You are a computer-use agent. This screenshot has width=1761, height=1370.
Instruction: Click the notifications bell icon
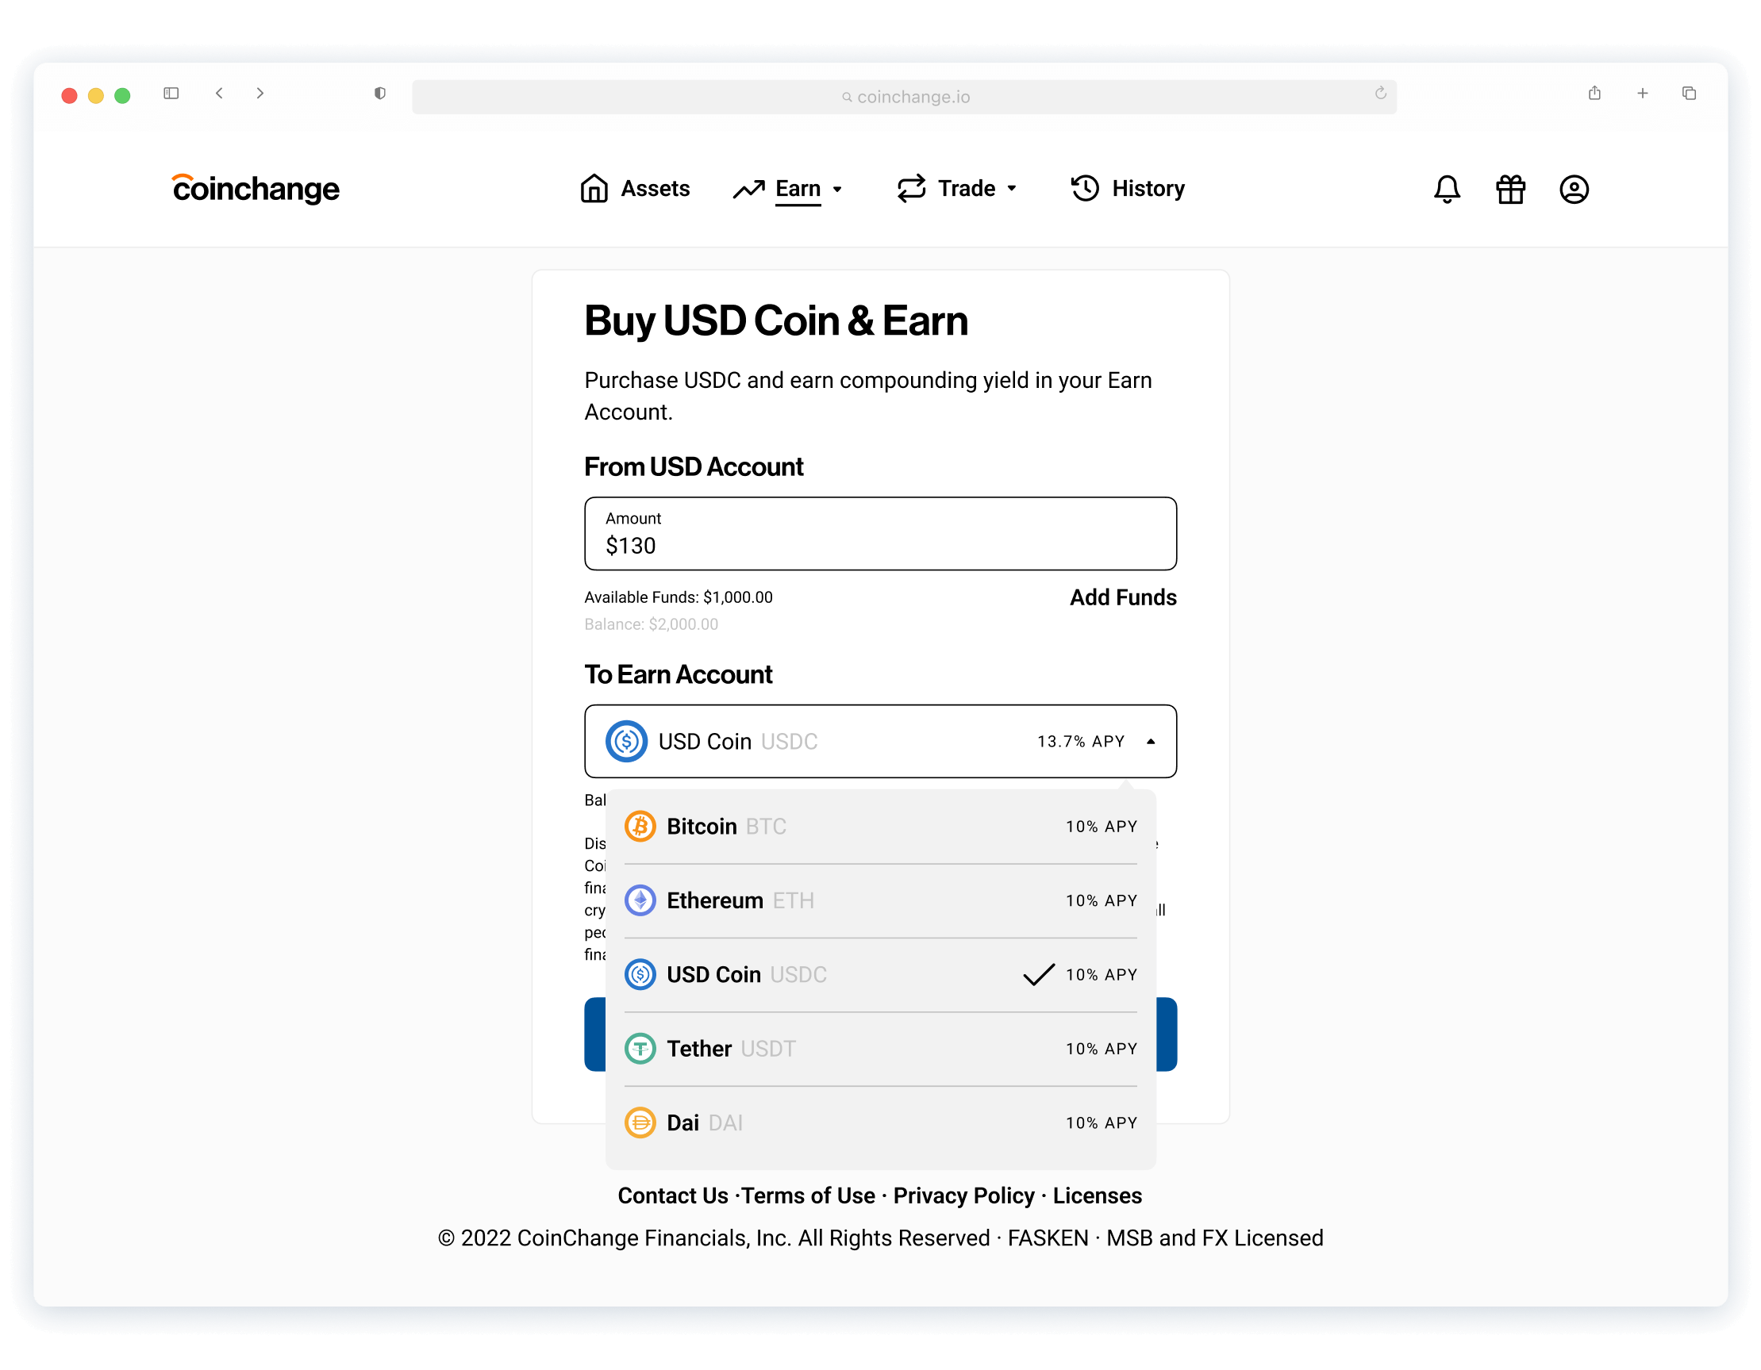click(1447, 190)
